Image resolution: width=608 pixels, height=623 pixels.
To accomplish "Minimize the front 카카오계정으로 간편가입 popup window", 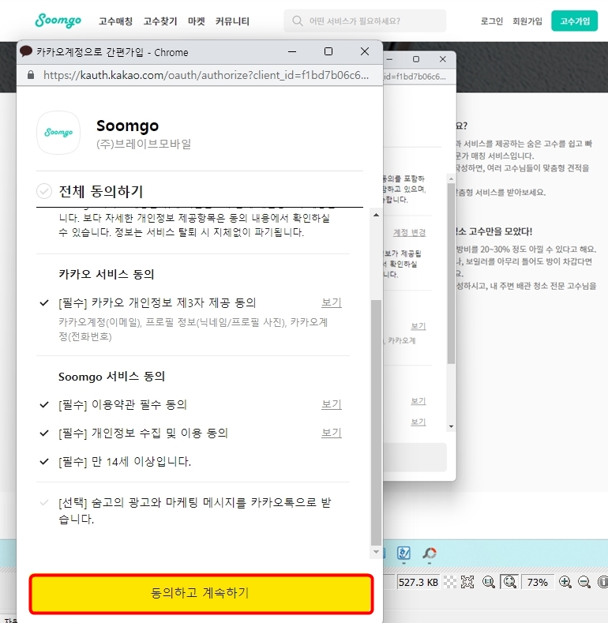I will click(x=292, y=51).
